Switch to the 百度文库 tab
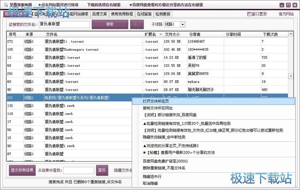 click(100, 14)
